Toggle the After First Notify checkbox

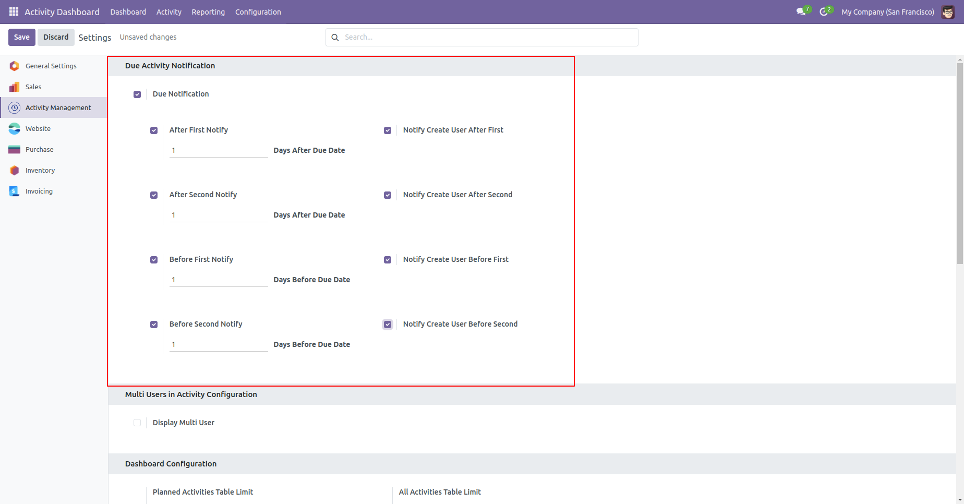154,130
